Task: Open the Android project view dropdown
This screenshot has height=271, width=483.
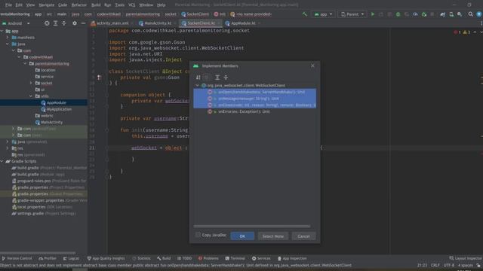Action: coord(16,23)
